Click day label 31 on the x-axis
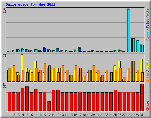The width and height of the screenshot is (151, 118). pos(142,115)
